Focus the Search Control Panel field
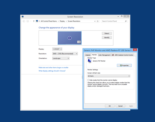The image size is (155, 122). point(114,21)
